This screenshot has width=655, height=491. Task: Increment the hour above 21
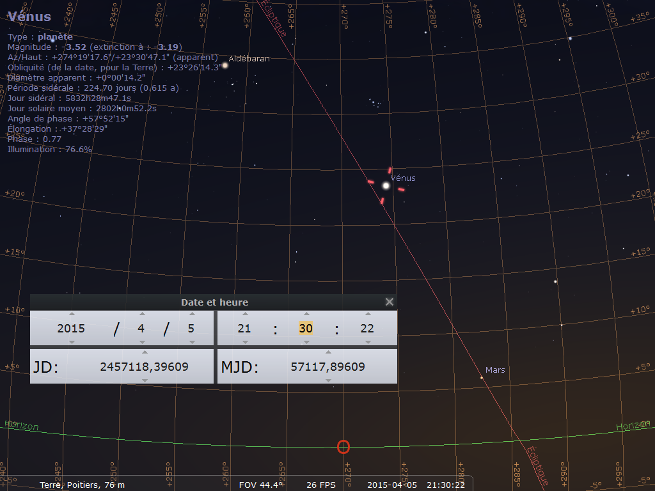[244, 314]
